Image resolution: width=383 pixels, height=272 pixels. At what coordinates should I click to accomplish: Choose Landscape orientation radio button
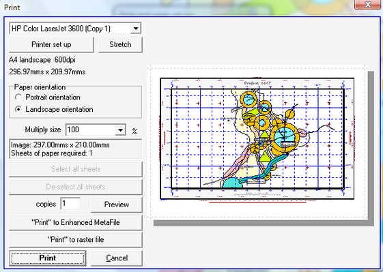tap(18, 109)
